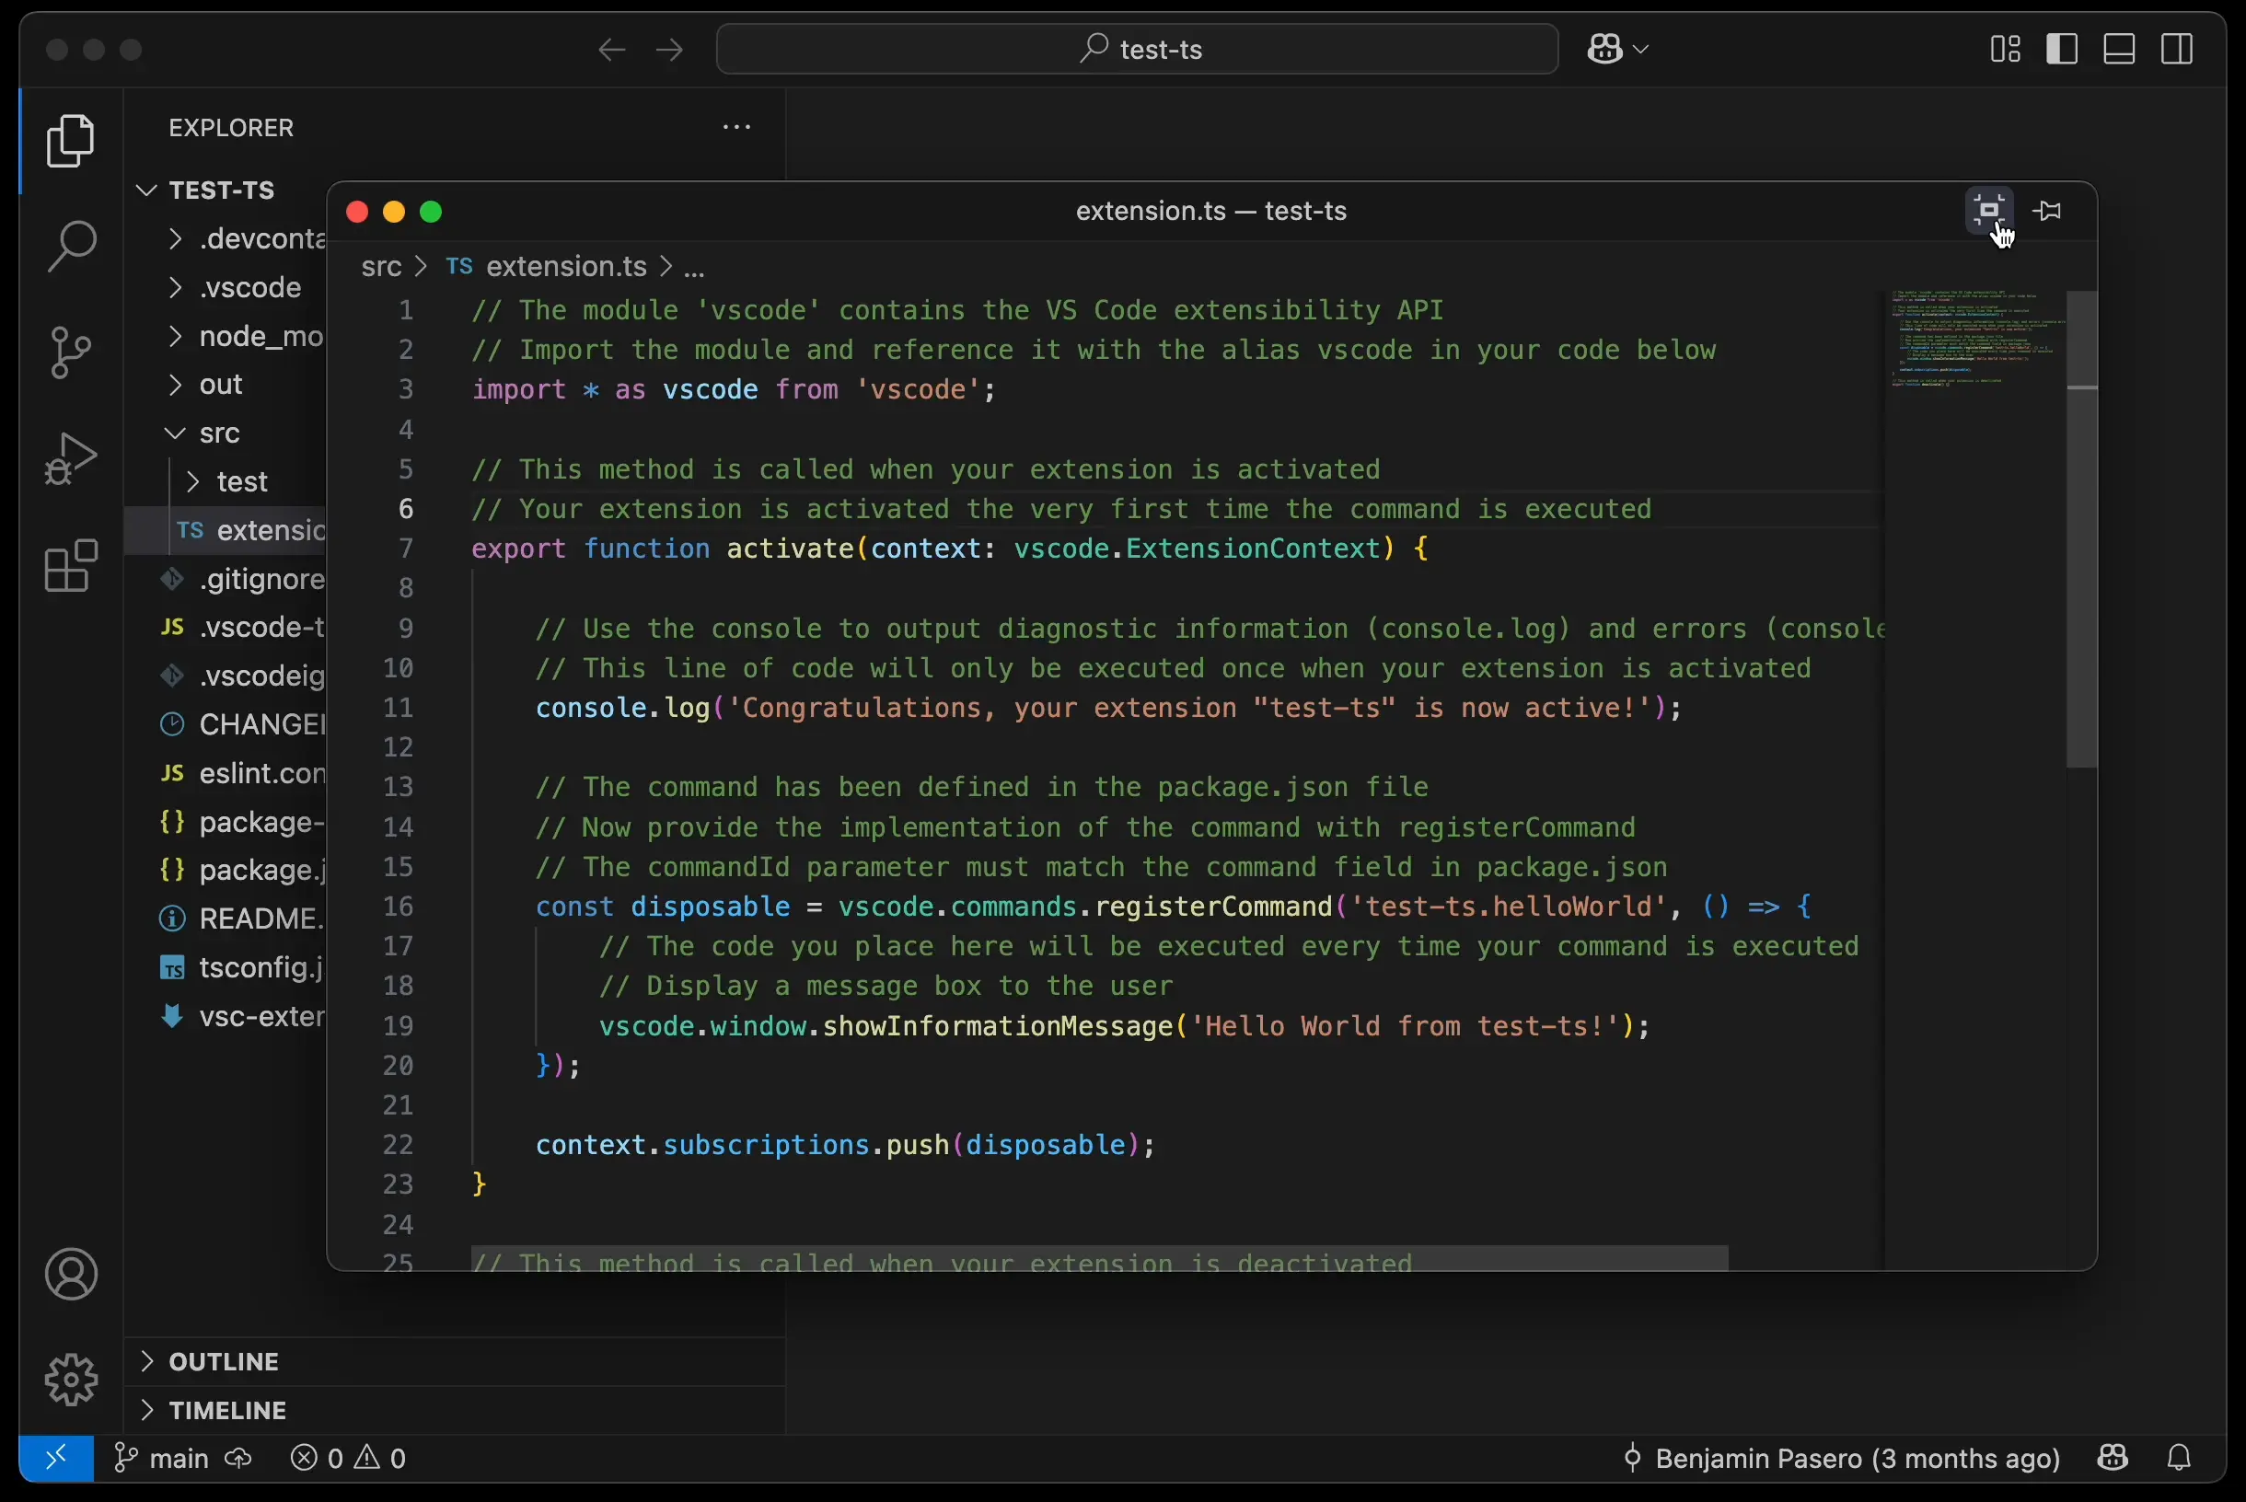Viewport: 2246px width, 1502px height.
Task: Open the .vscodeignore file
Action: 226,676
